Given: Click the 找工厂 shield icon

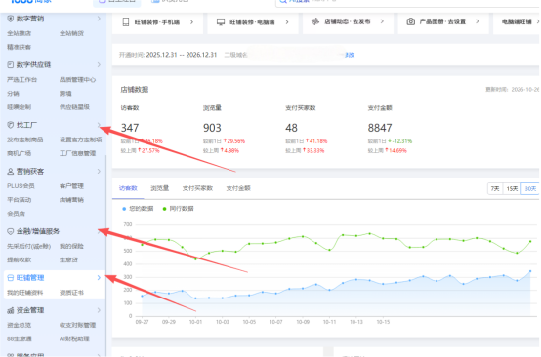Looking at the screenshot, I should [x=11, y=125].
